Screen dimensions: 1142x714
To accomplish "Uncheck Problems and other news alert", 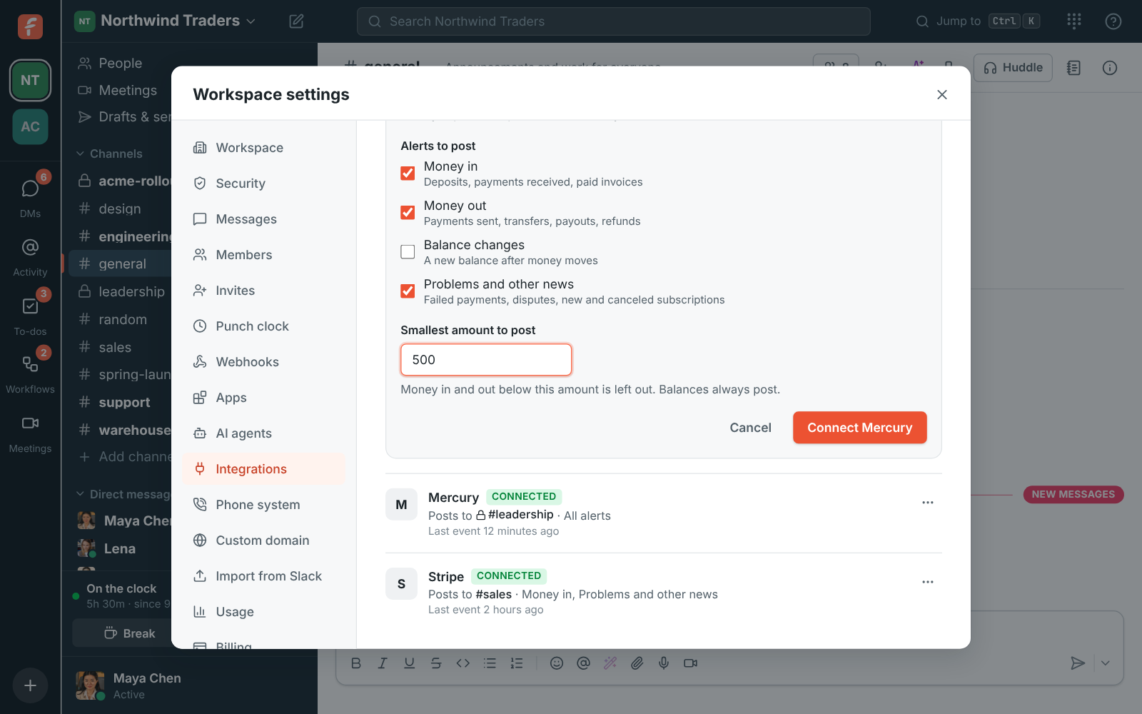I will (408, 291).
